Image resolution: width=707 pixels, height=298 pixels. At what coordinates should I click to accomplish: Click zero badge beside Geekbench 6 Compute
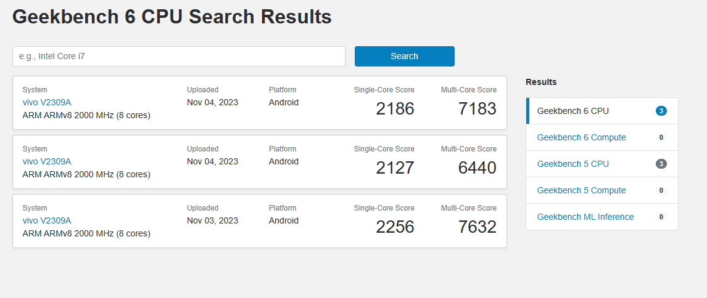[x=661, y=137]
